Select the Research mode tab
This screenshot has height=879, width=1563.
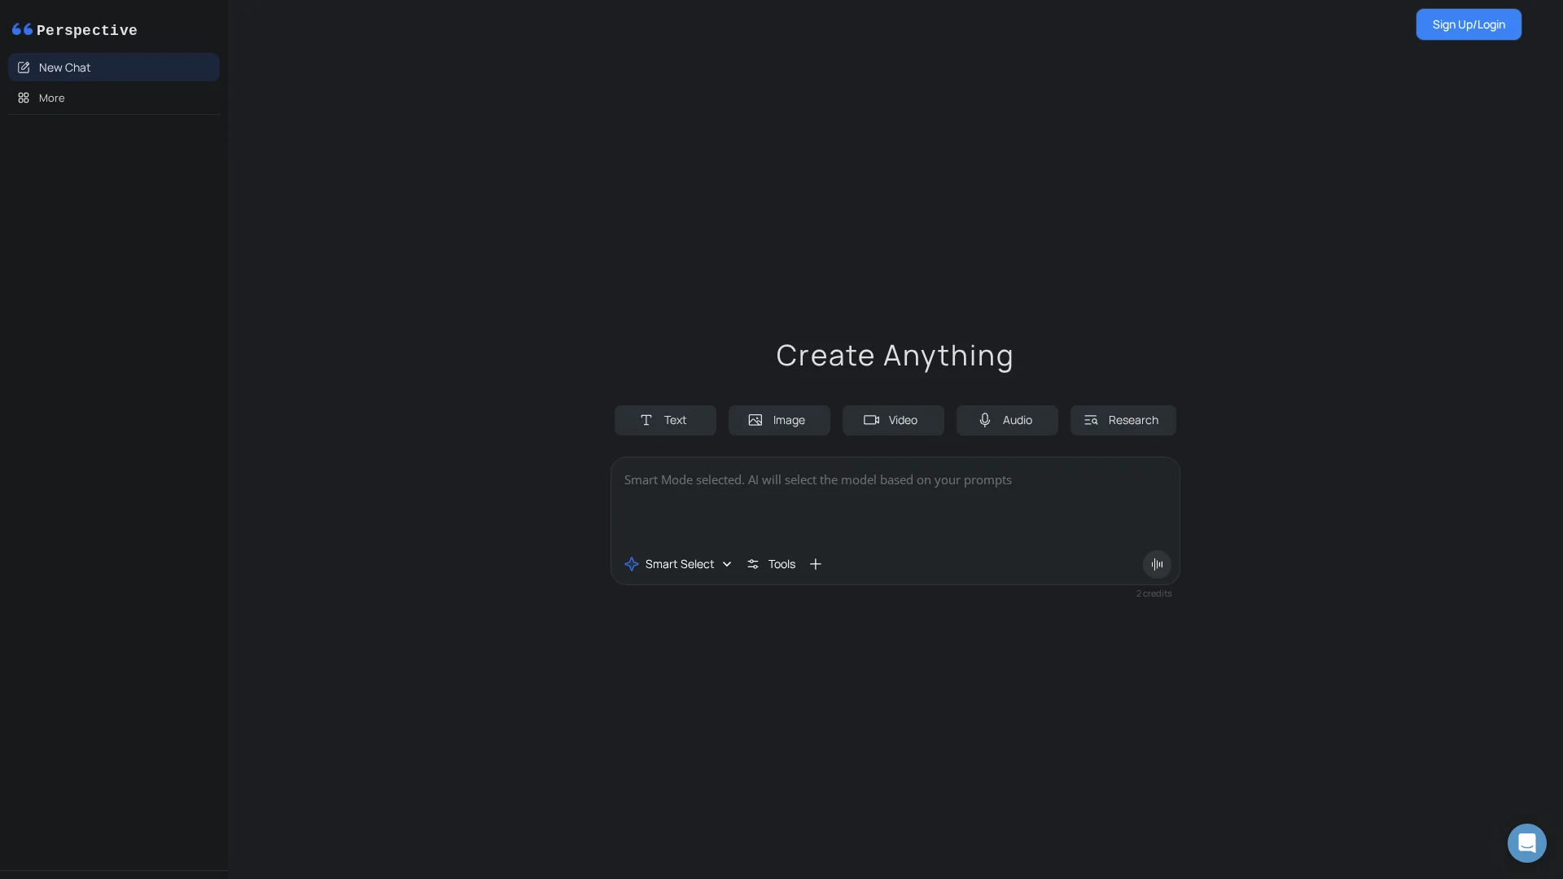(1123, 420)
